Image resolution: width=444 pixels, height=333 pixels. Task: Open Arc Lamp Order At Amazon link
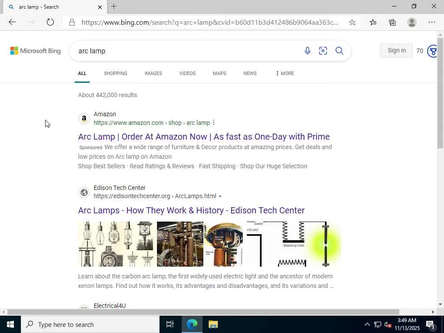[x=204, y=137]
